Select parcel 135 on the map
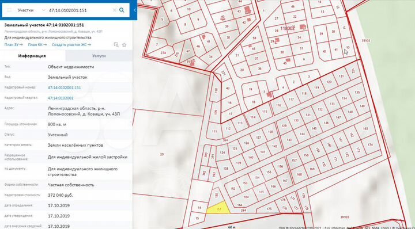This screenshot has width=415, height=229. tap(357, 92)
